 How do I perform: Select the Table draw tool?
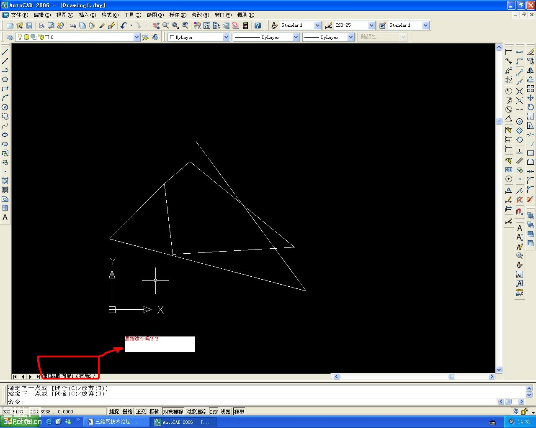[x=5, y=208]
